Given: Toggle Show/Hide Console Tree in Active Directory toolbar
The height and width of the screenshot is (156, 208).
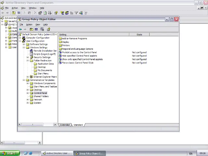Looking at the screenshot, I should 19,13.
